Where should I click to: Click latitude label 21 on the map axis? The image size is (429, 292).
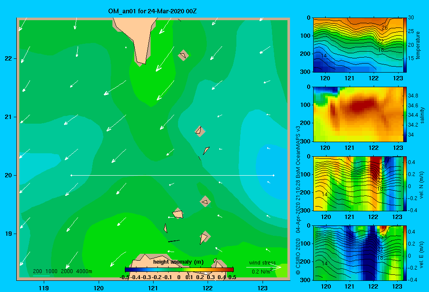click(x=9, y=117)
